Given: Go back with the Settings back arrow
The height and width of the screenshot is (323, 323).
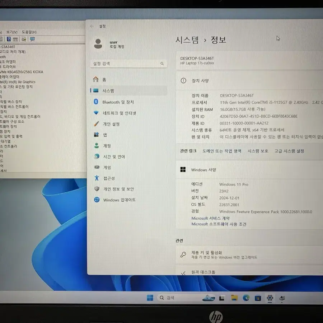Looking at the screenshot, I should [x=92, y=26].
